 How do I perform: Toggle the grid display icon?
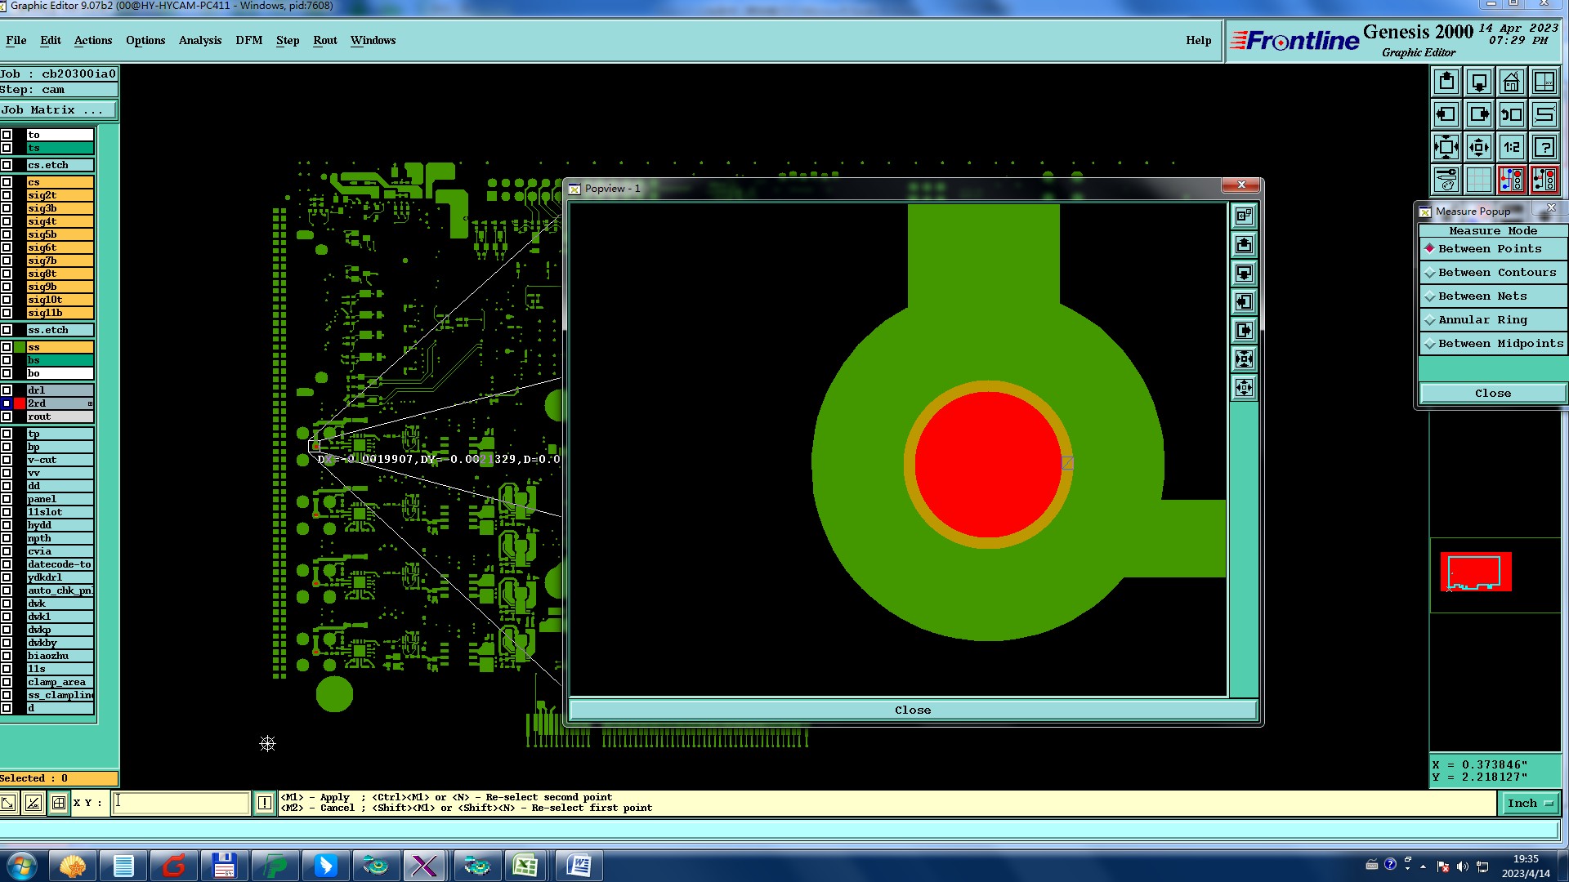point(1479,180)
